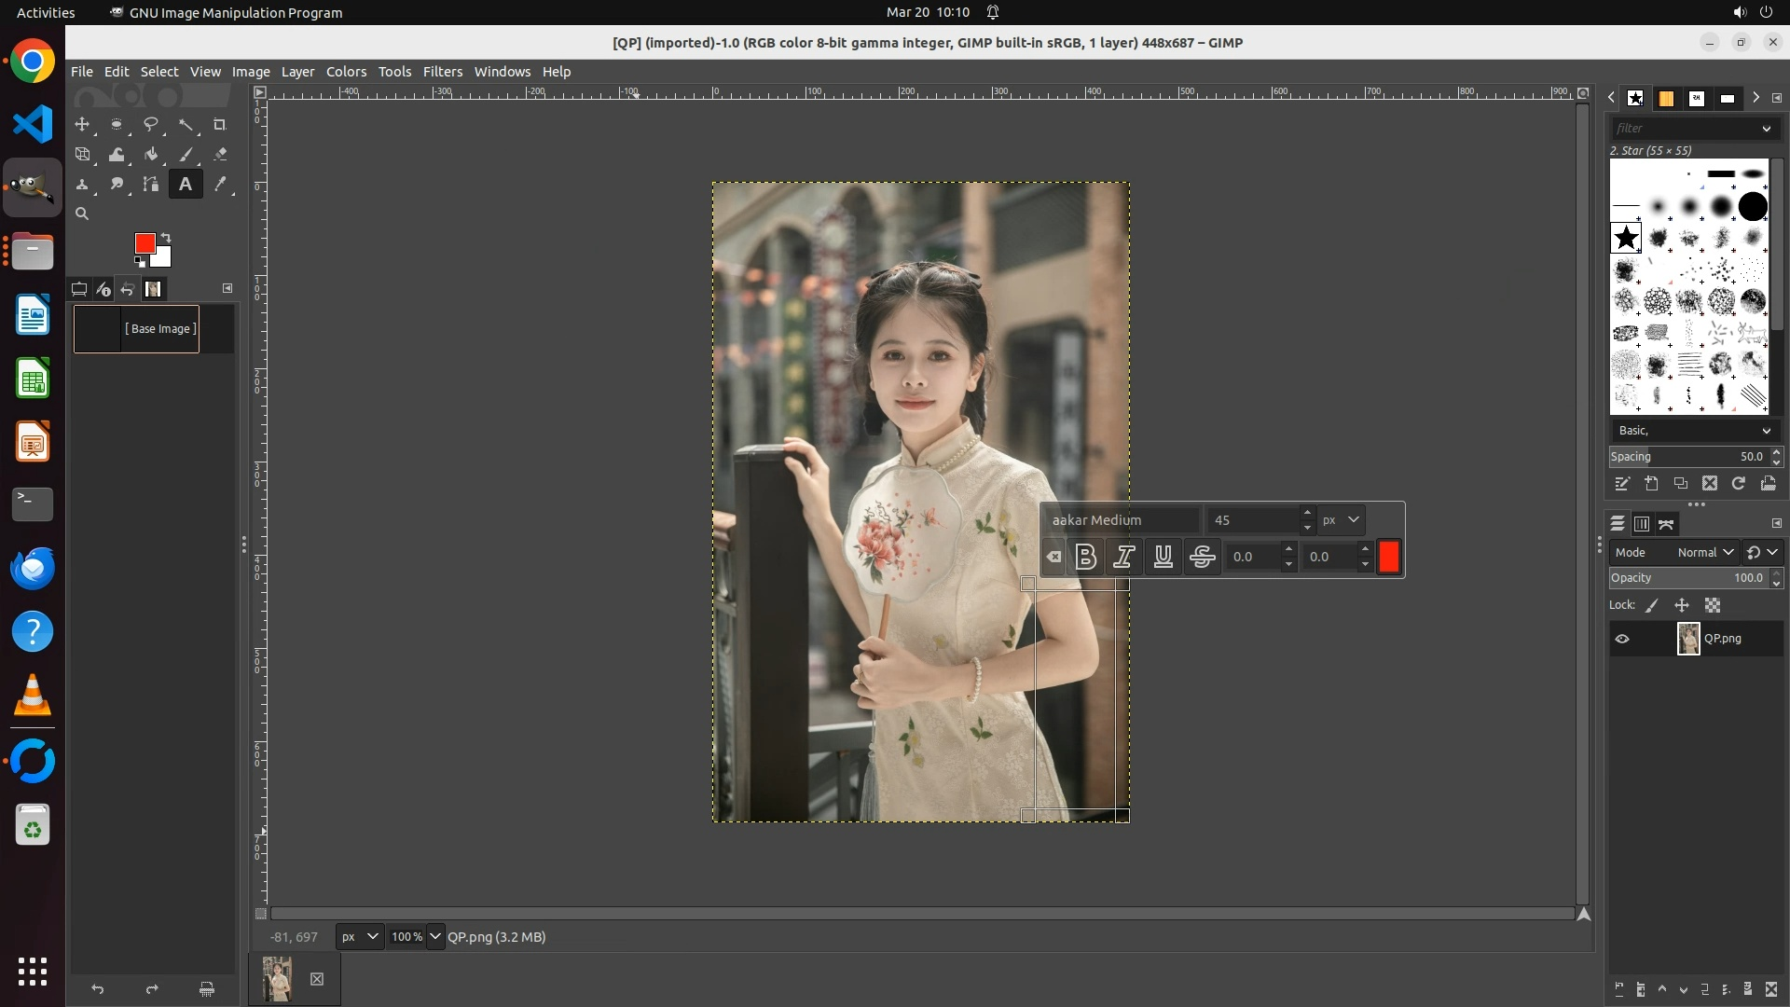Viewport: 1790px width, 1007px height.
Task: Open the Colors menu
Action: coord(346,72)
